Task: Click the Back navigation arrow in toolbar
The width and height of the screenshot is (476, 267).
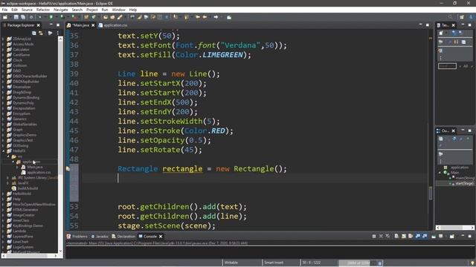Action: coord(205,17)
